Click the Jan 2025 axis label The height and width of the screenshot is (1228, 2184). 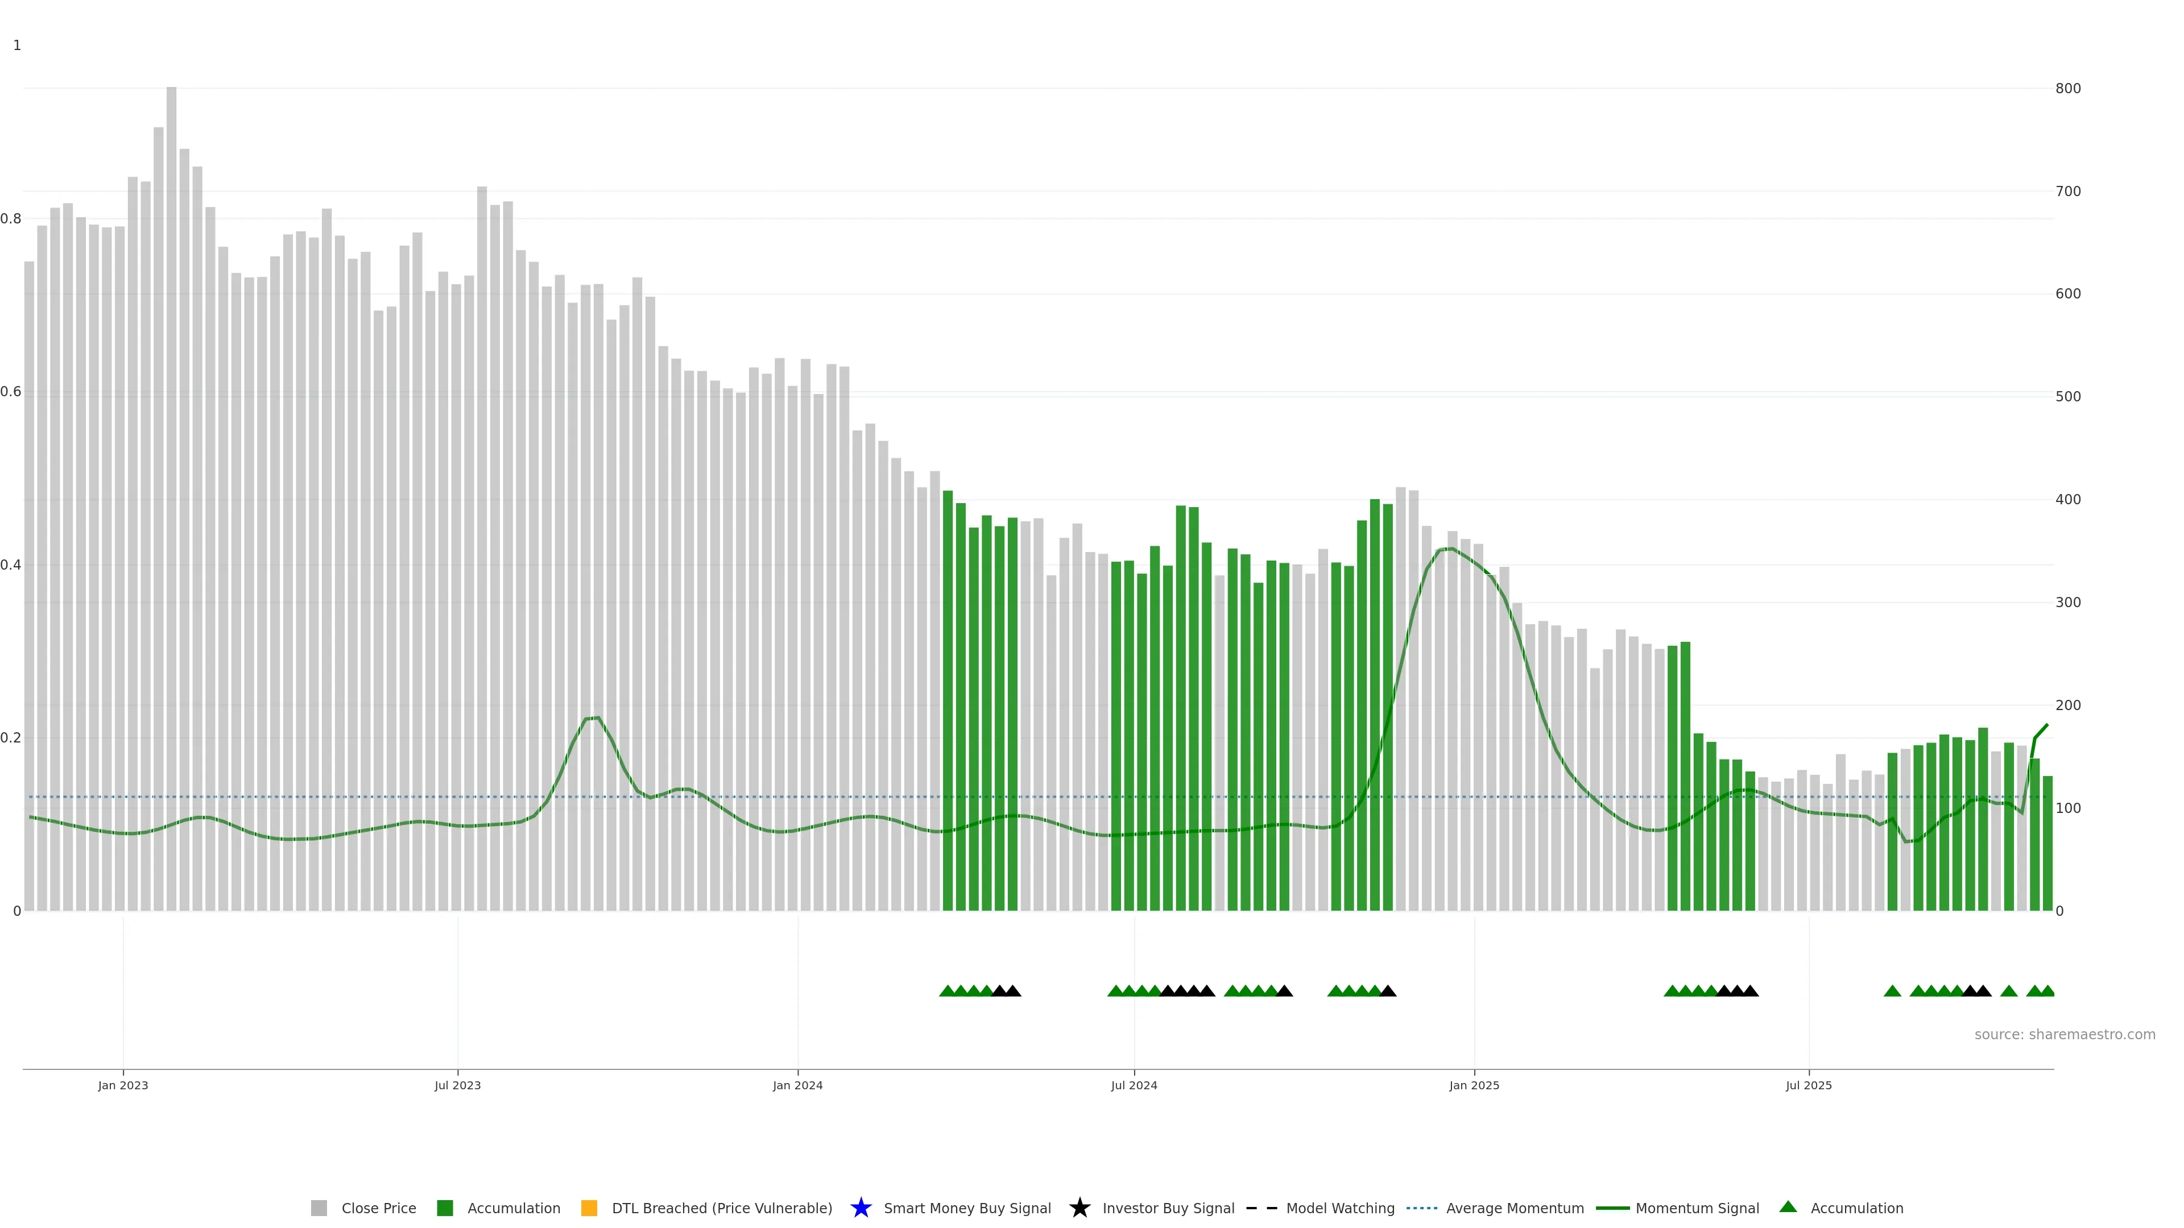click(x=1474, y=1086)
